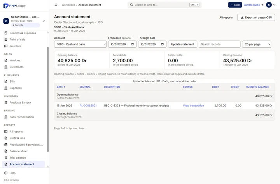The width and height of the screenshot is (280, 184).
Task: Click the Profit & loss sidebar icon
Action: 6,138
